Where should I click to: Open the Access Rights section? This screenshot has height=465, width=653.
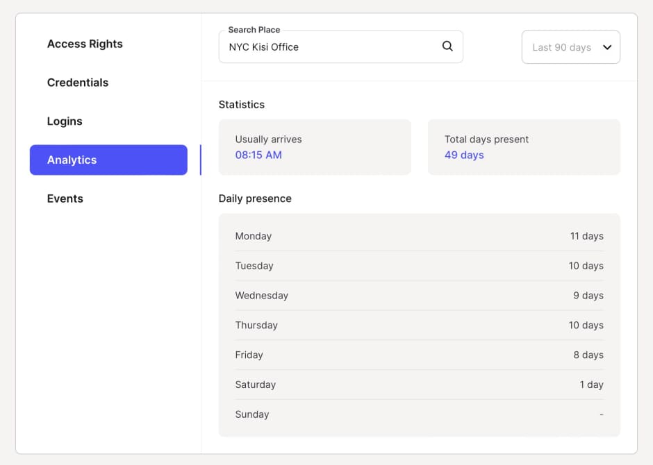85,44
